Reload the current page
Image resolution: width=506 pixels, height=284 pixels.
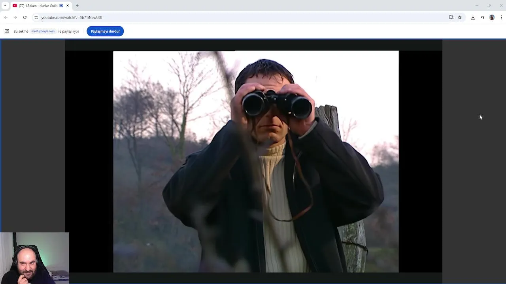[x=25, y=17]
